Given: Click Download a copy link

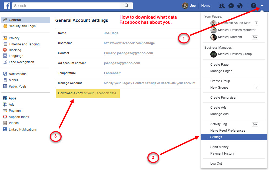Looking at the screenshot, I should tap(70, 93).
